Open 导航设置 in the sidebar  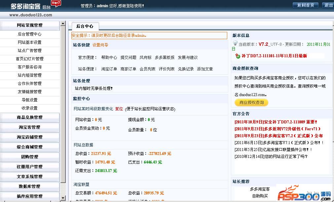tap(30, 100)
